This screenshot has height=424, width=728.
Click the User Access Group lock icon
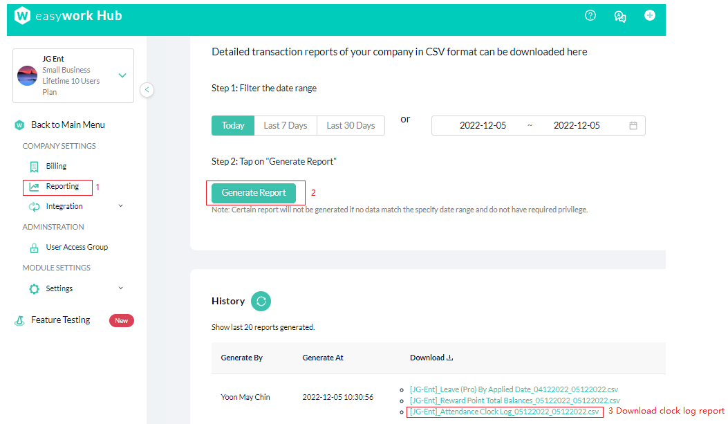pos(34,248)
